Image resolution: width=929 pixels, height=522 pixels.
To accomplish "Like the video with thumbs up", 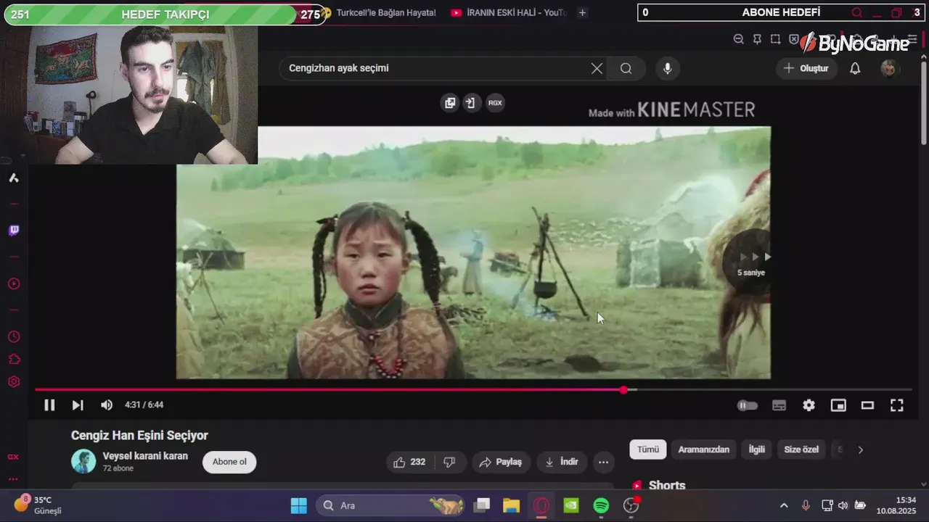I will [x=409, y=462].
